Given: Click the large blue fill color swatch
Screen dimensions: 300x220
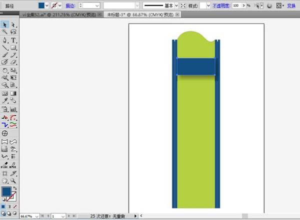Looking at the screenshot, I should tap(6, 191).
